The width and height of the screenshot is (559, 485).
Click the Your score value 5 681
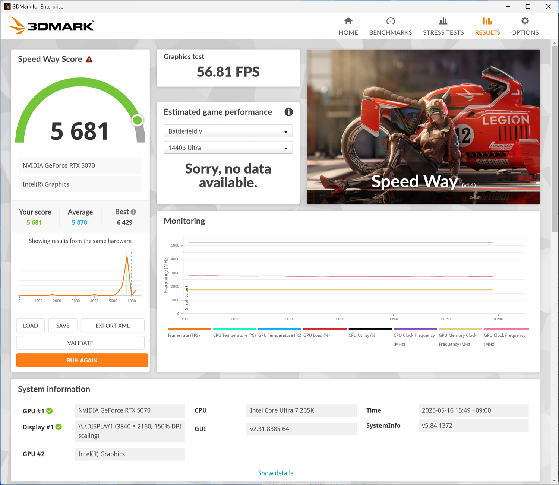(34, 222)
